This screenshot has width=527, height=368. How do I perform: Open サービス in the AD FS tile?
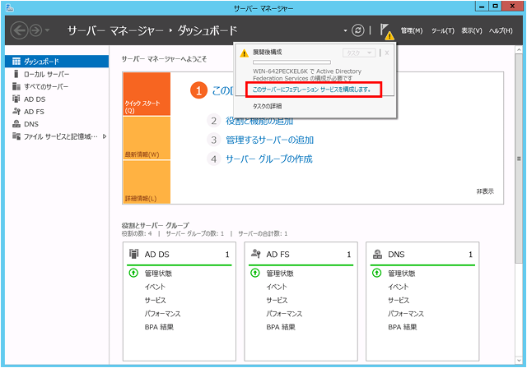pyautogui.click(x=277, y=301)
